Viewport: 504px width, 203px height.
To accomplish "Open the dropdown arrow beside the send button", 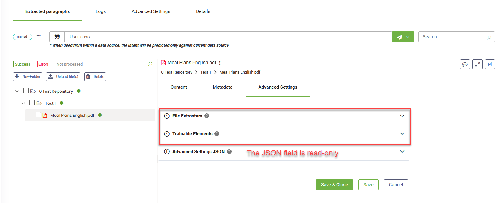I will 408,37.
